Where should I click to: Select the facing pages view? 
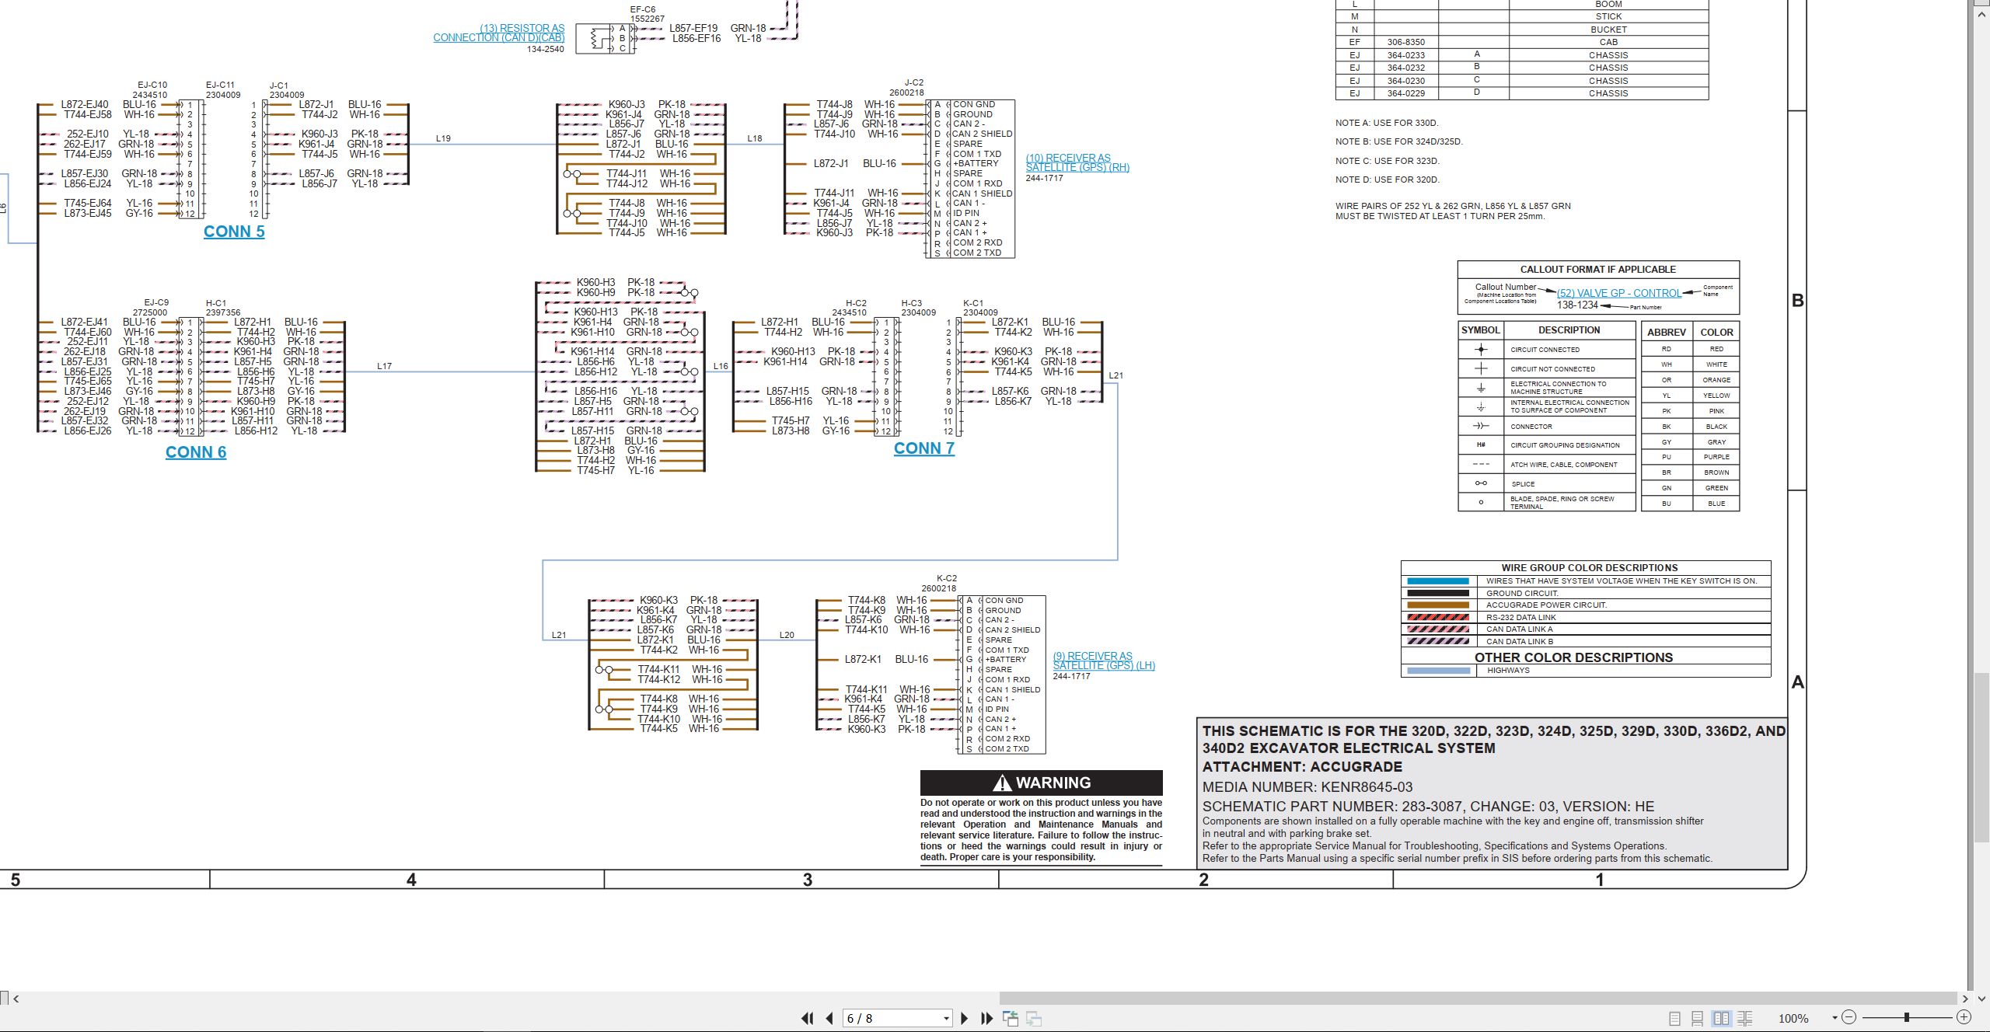(1722, 1018)
